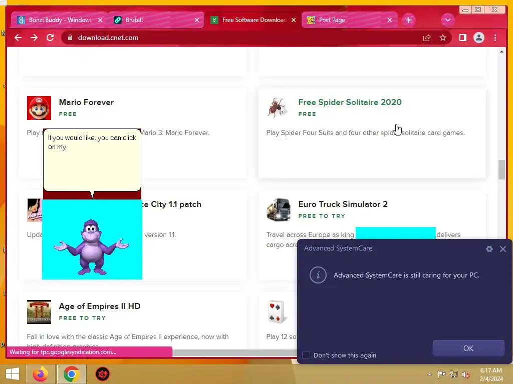Show hidden system tray icons
Image resolution: width=513 pixels, height=384 pixels.
tap(429, 374)
